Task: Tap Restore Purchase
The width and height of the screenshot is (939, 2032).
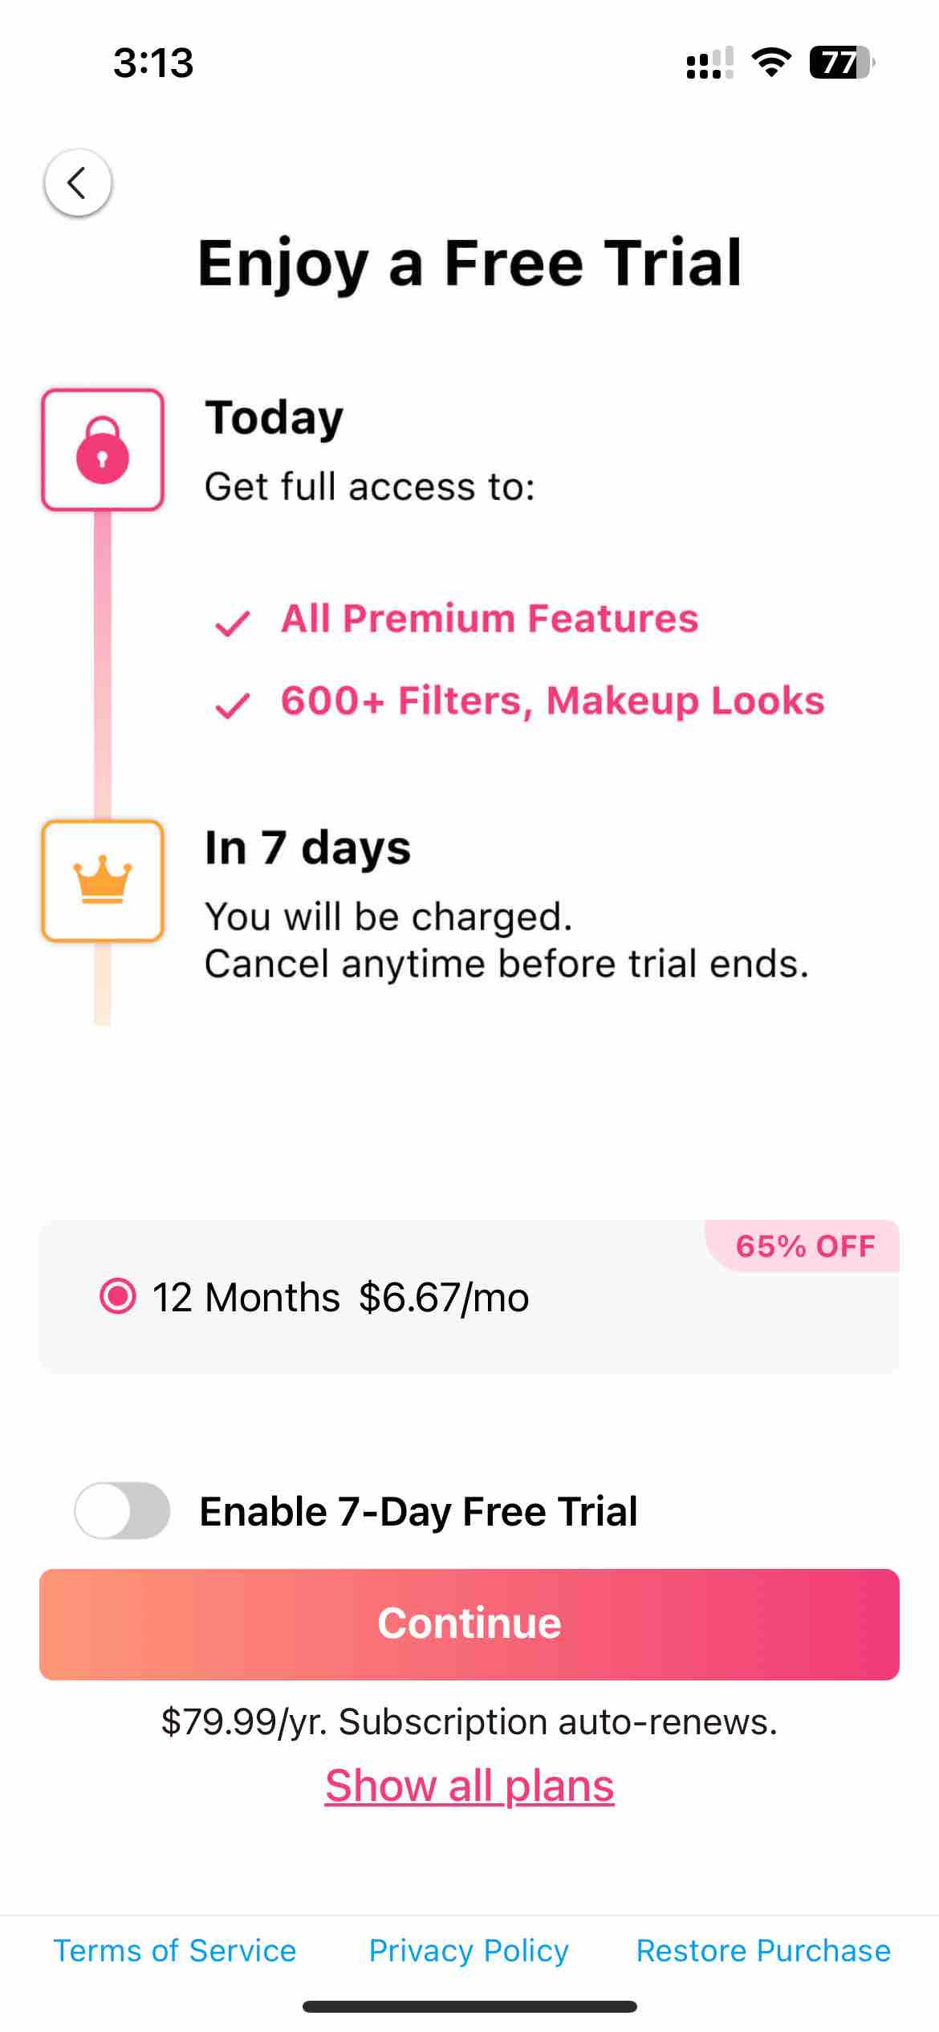Action: tap(763, 1950)
